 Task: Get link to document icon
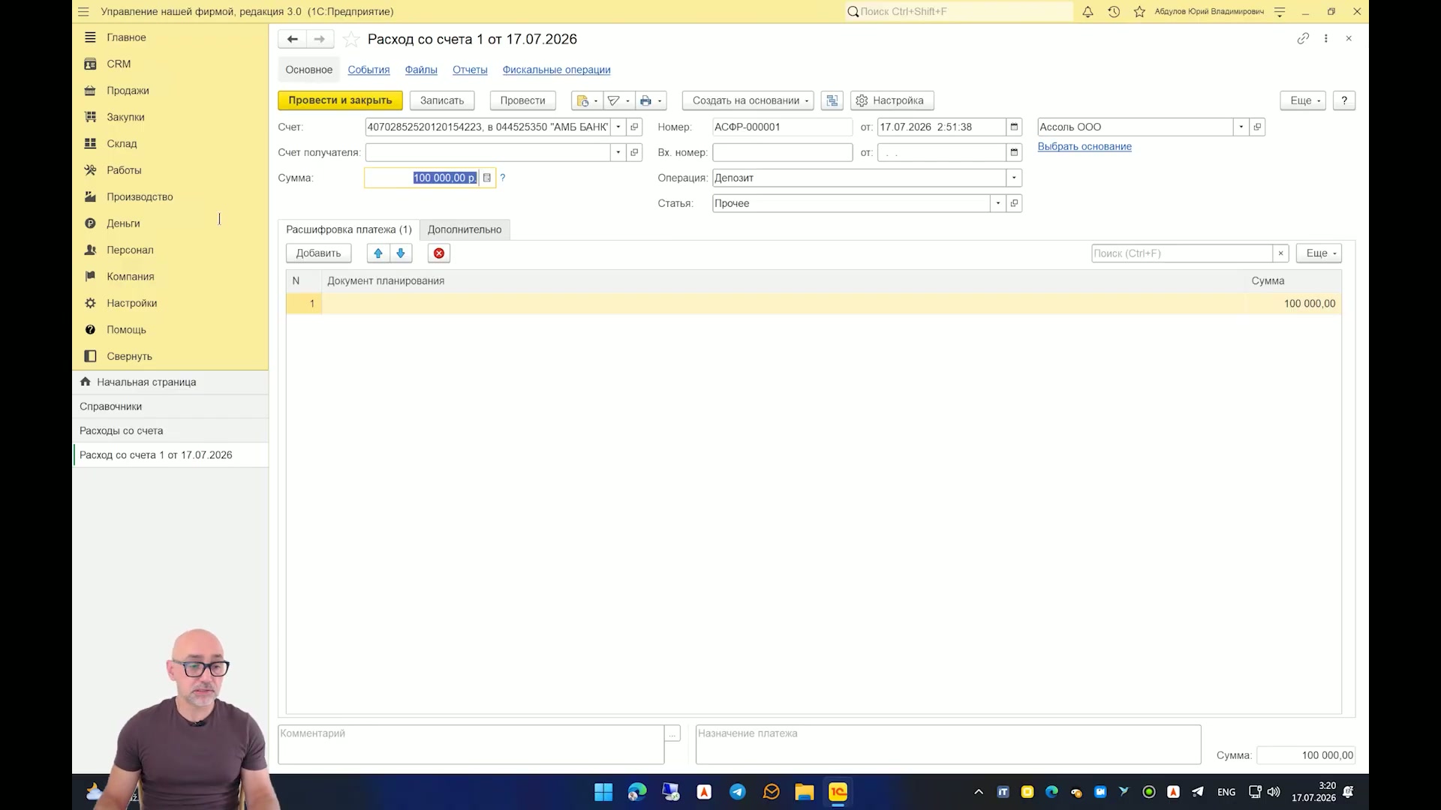(x=1303, y=38)
